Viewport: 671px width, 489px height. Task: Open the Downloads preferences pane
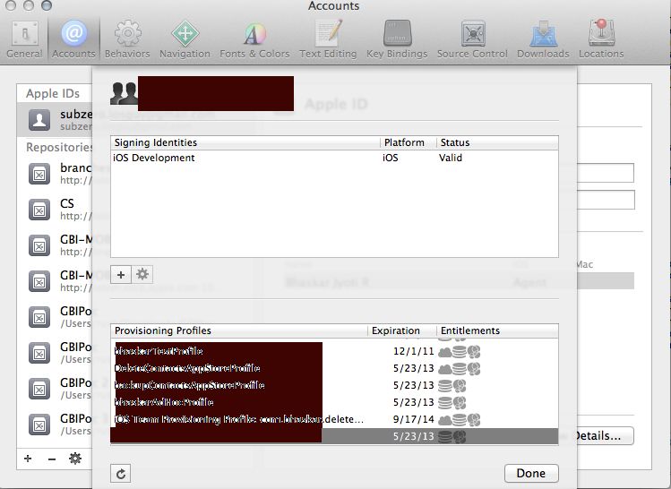tap(543, 39)
